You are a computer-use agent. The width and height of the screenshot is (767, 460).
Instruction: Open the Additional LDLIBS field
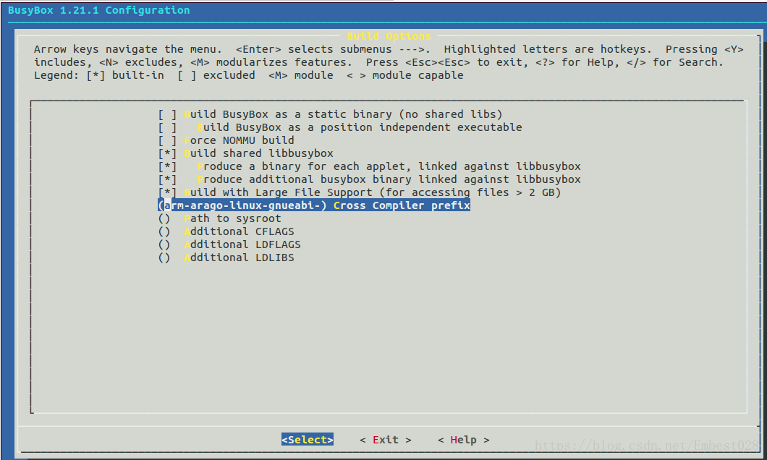click(x=226, y=257)
